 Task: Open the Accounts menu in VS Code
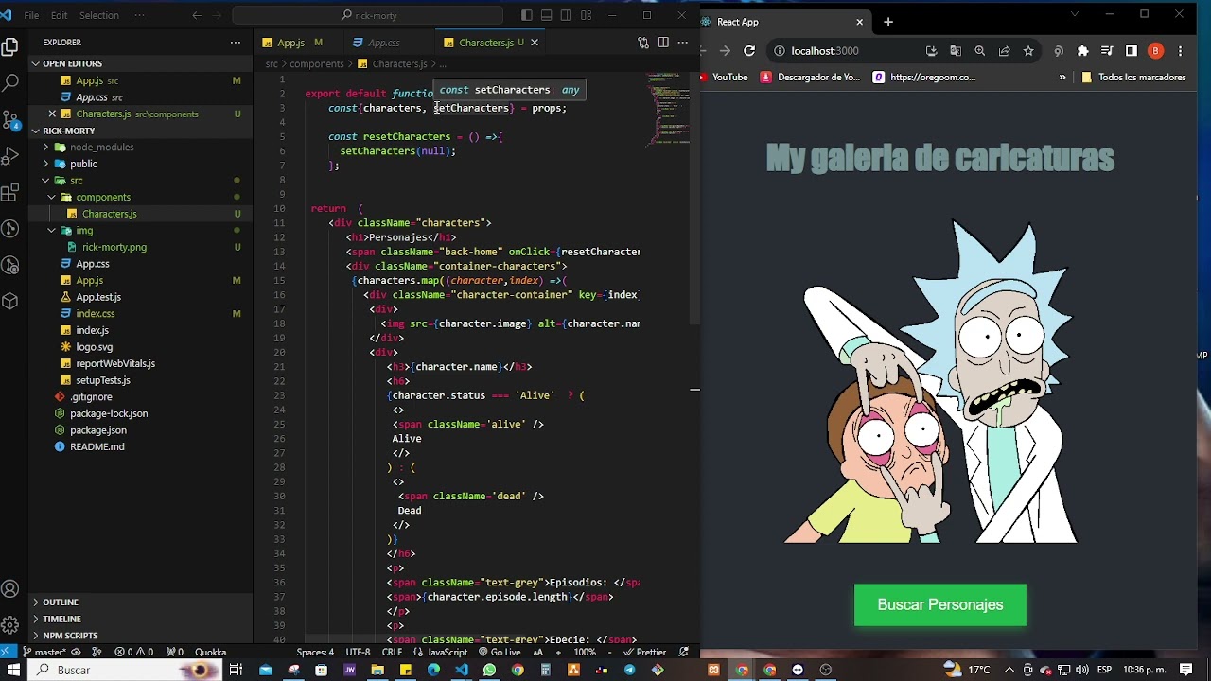pos(10,589)
